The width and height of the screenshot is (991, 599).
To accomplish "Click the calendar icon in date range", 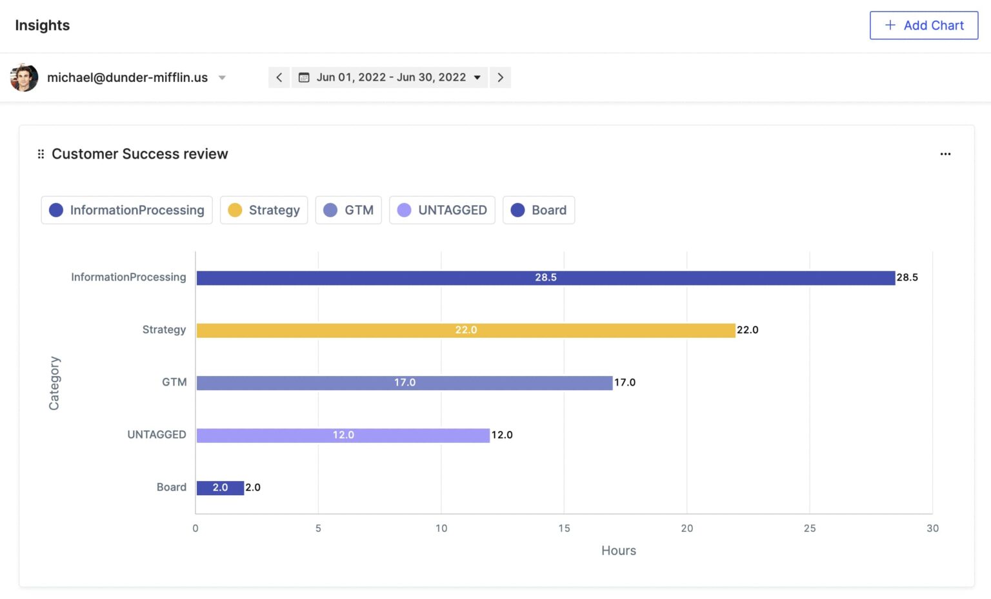I will [304, 77].
